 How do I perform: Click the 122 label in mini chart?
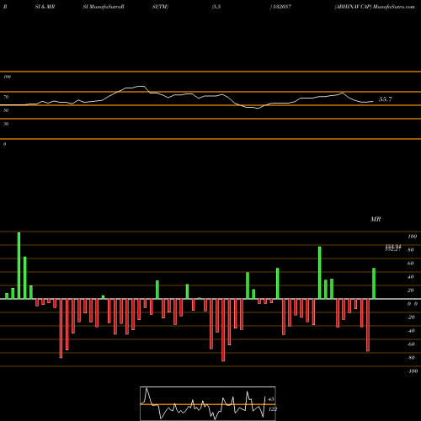pos(273,409)
